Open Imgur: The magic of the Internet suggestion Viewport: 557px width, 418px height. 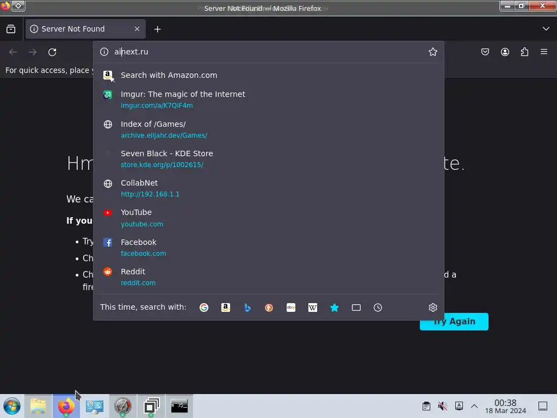269,100
